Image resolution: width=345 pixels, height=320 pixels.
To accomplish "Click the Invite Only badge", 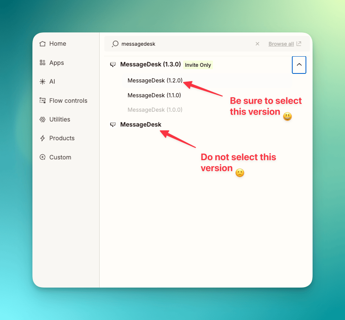I will 198,65.
